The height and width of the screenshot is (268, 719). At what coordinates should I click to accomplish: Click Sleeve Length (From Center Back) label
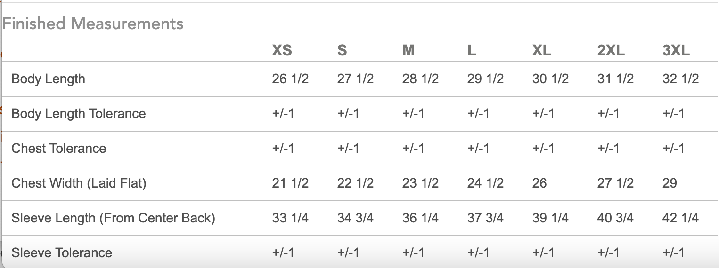[113, 218]
